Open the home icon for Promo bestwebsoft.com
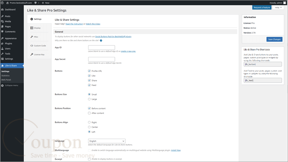This screenshot has height=162, width=288. point(7,3)
